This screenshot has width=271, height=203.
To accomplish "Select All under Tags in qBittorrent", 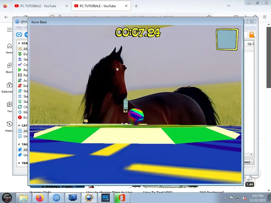I will [22, 150].
